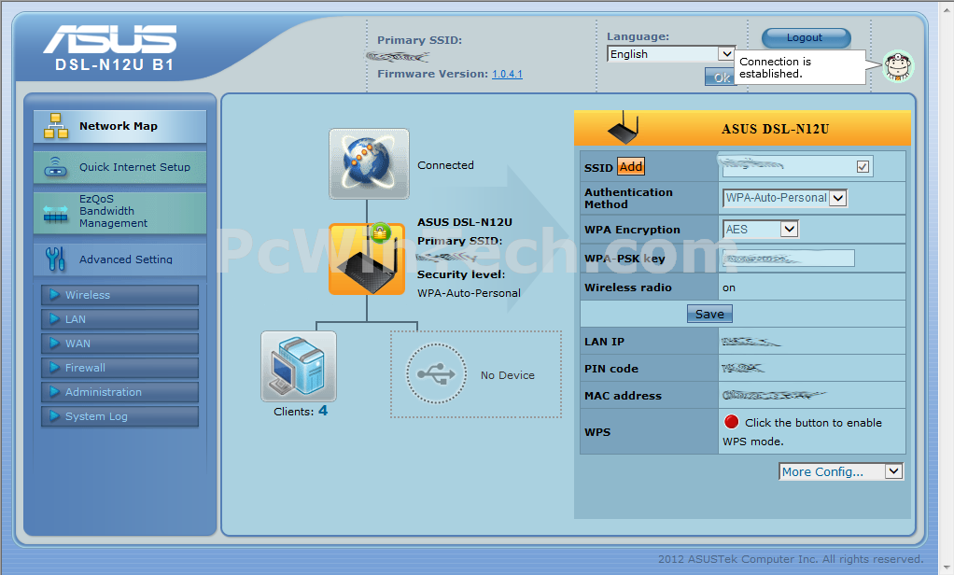Click the WPA-PSK key input field
Screen dimensions: 954x575
click(789, 259)
